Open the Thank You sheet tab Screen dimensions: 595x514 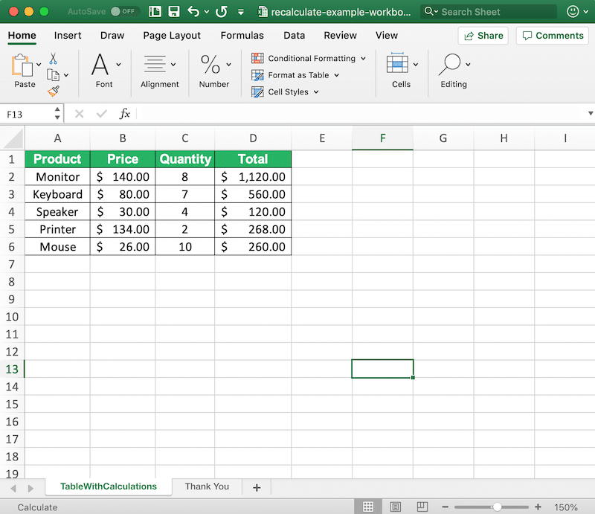click(207, 486)
